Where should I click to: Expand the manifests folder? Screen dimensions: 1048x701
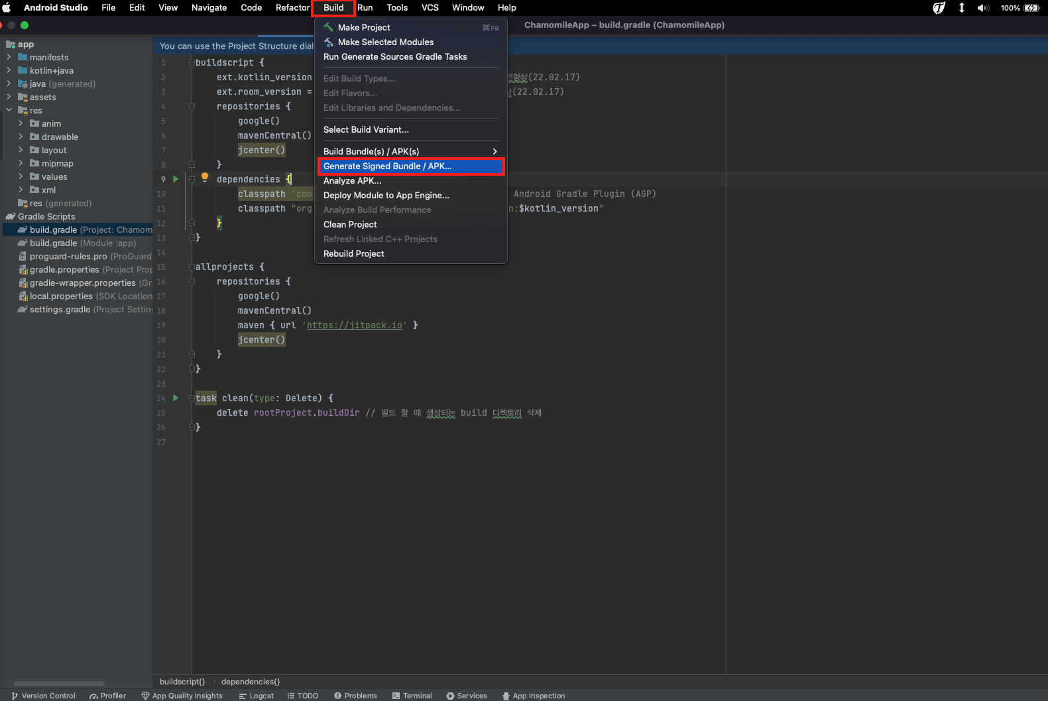click(9, 58)
